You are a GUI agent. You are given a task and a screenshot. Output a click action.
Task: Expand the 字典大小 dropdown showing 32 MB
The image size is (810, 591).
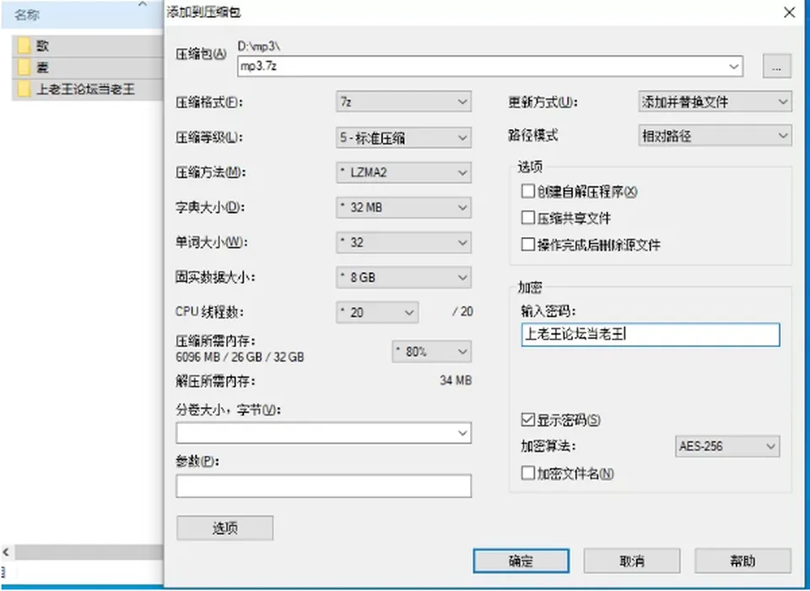(x=403, y=208)
